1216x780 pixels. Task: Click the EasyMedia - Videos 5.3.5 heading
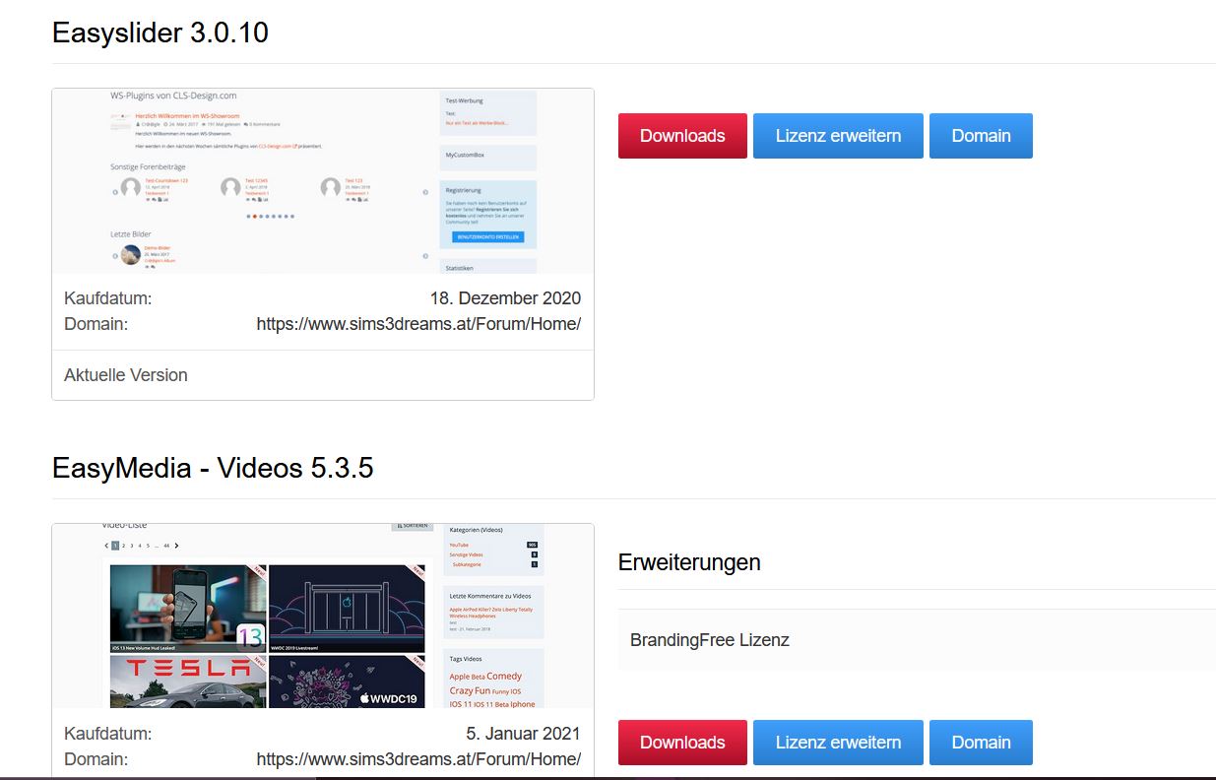click(x=213, y=468)
